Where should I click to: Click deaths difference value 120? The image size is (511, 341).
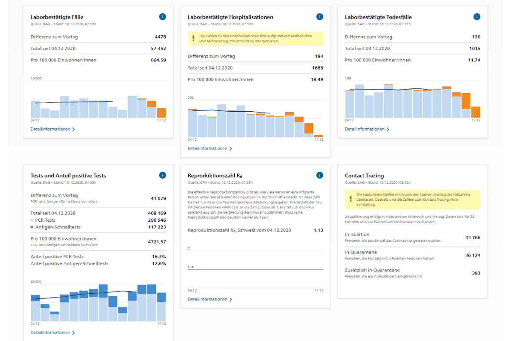(476, 37)
